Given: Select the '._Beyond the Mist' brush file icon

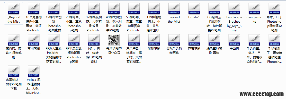Looking at the screenshot, I should click(14, 9).
